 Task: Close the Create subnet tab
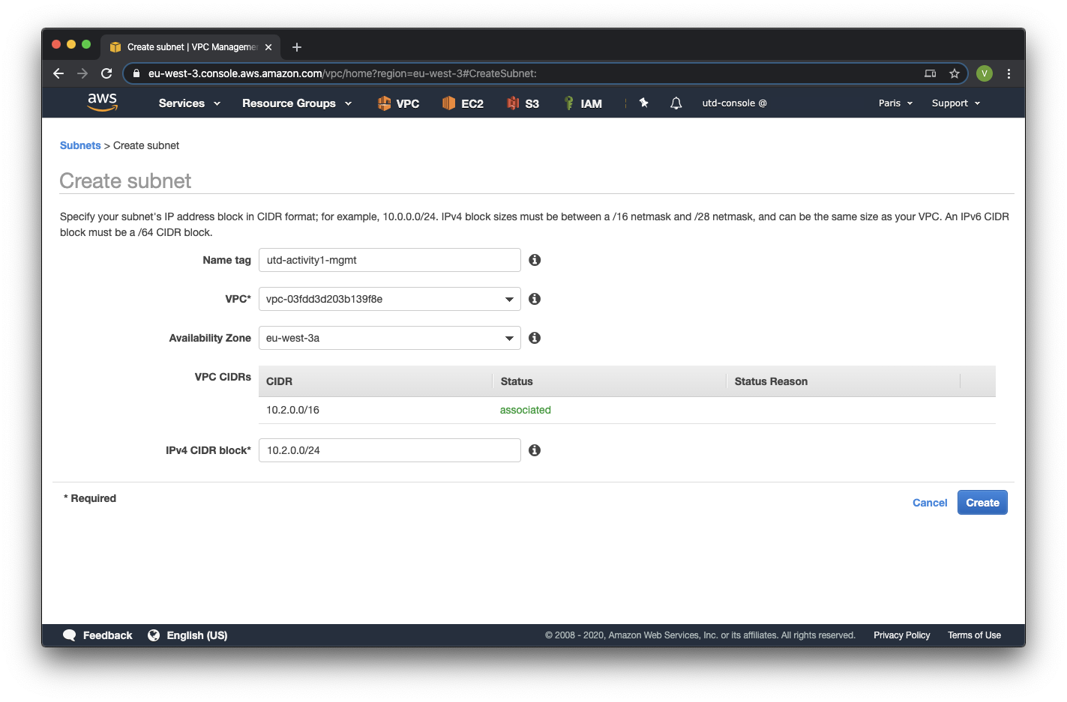click(268, 47)
